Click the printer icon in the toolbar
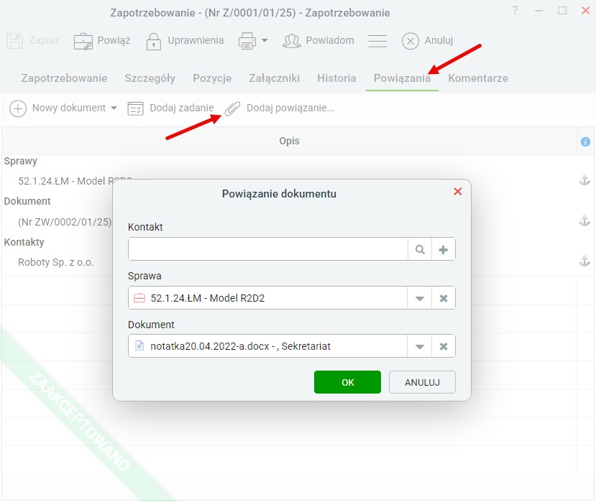 [x=247, y=41]
